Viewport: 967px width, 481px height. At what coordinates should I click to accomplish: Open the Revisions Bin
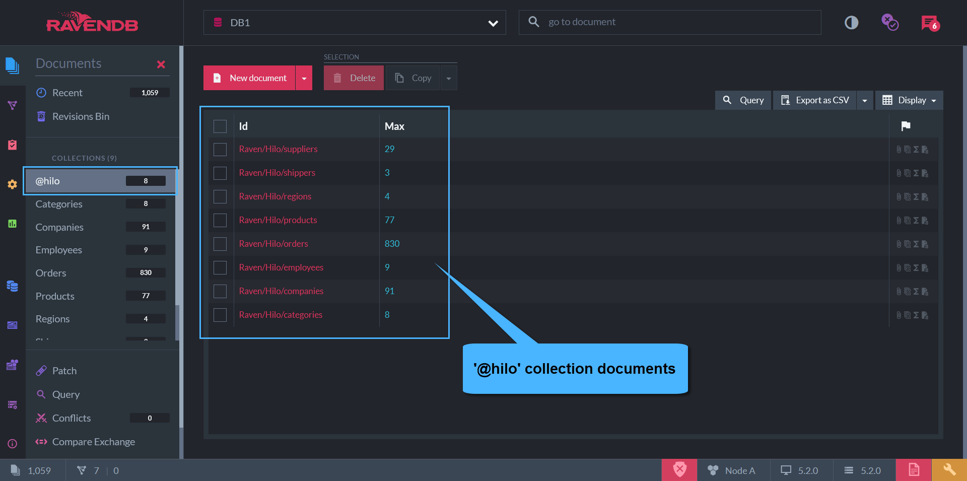(102, 116)
